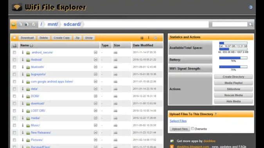Screen dimensions: 264x148
Task: Download arrow icon for LOST.DIR folder
Action: (x=23, y=111)
